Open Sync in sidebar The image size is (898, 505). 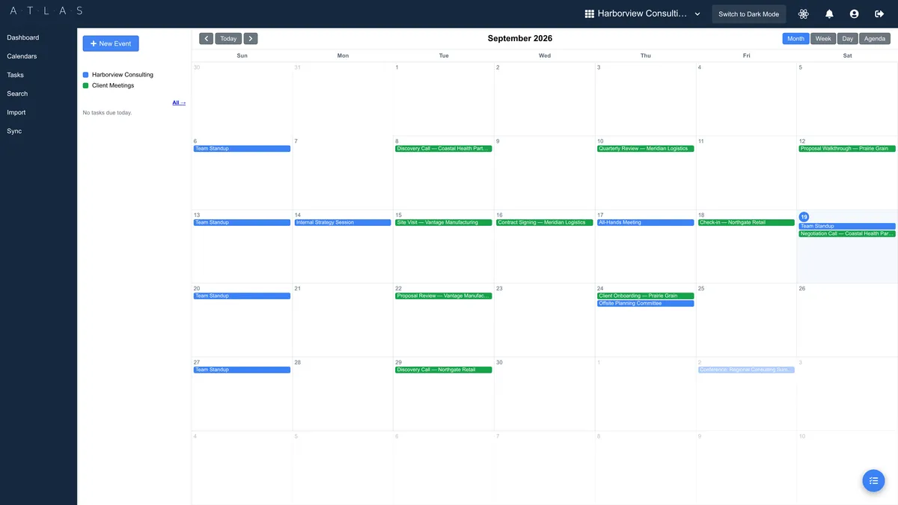click(x=14, y=131)
